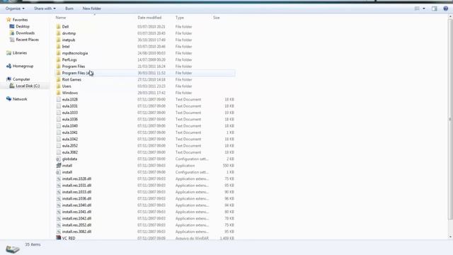Select the Intel folder icon
The height and width of the screenshot is (255, 453).
pos(58,47)
